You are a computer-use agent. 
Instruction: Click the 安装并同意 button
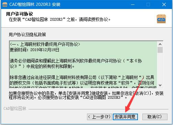pyautogui.click(x=125, y=117)
